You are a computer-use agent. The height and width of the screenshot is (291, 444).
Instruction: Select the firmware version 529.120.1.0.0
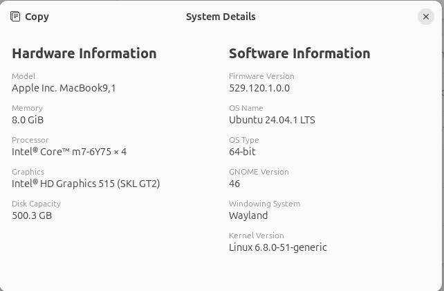(259, 88)
